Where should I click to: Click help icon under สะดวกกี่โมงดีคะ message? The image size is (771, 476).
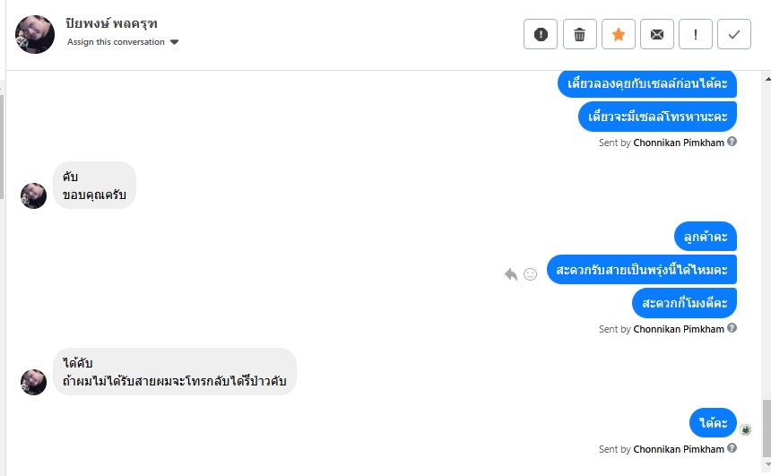(x=732, y=329)
